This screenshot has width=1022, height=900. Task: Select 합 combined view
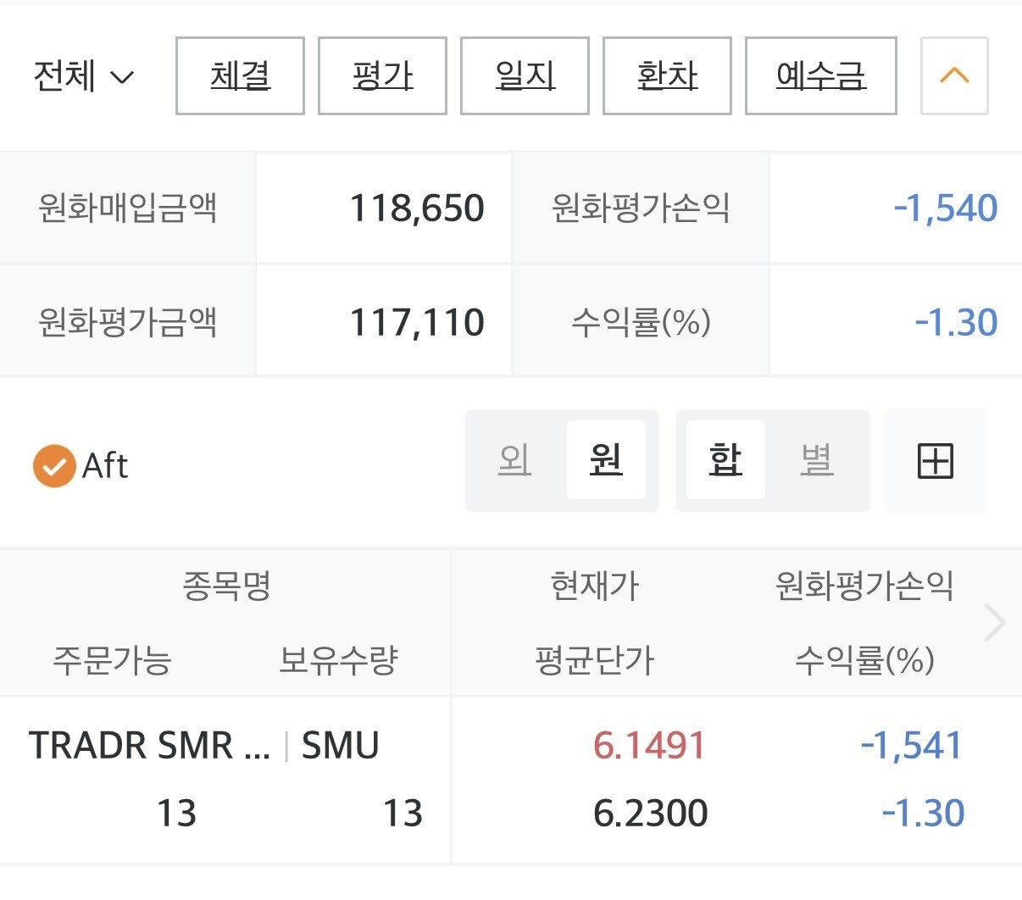725,460
